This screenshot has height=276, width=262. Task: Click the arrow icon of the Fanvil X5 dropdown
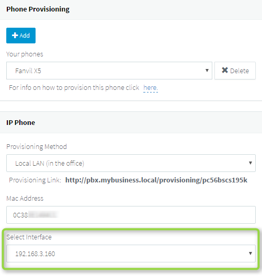(x=207, y=71)
